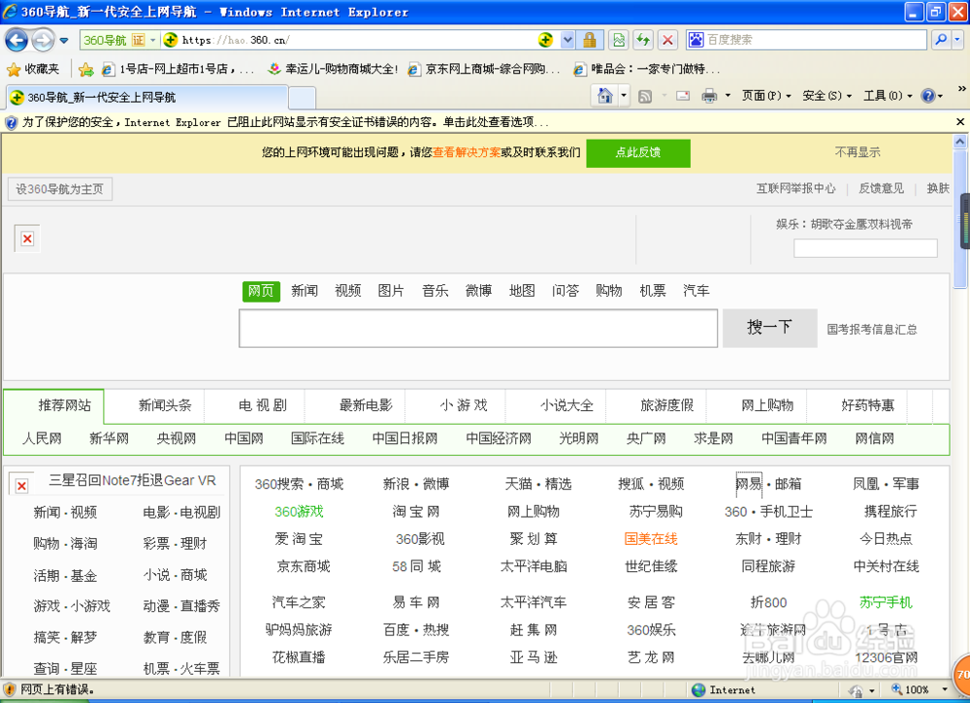This screenshot has width=970, height=703.
Task: Click the info shield icon in security bar
Action: (x=11, y=122)
